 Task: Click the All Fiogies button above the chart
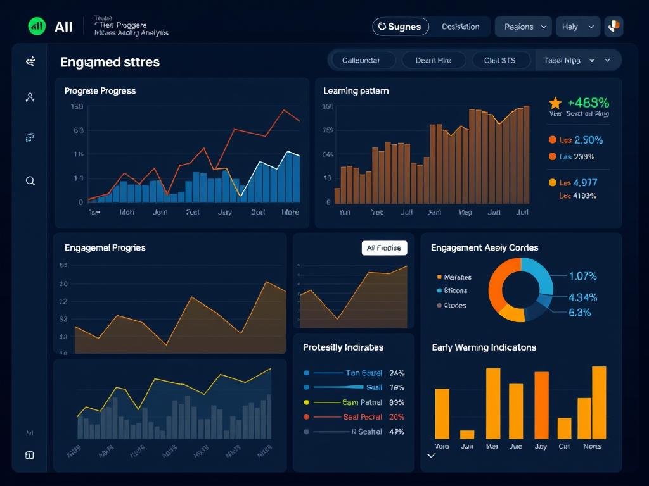384,248
